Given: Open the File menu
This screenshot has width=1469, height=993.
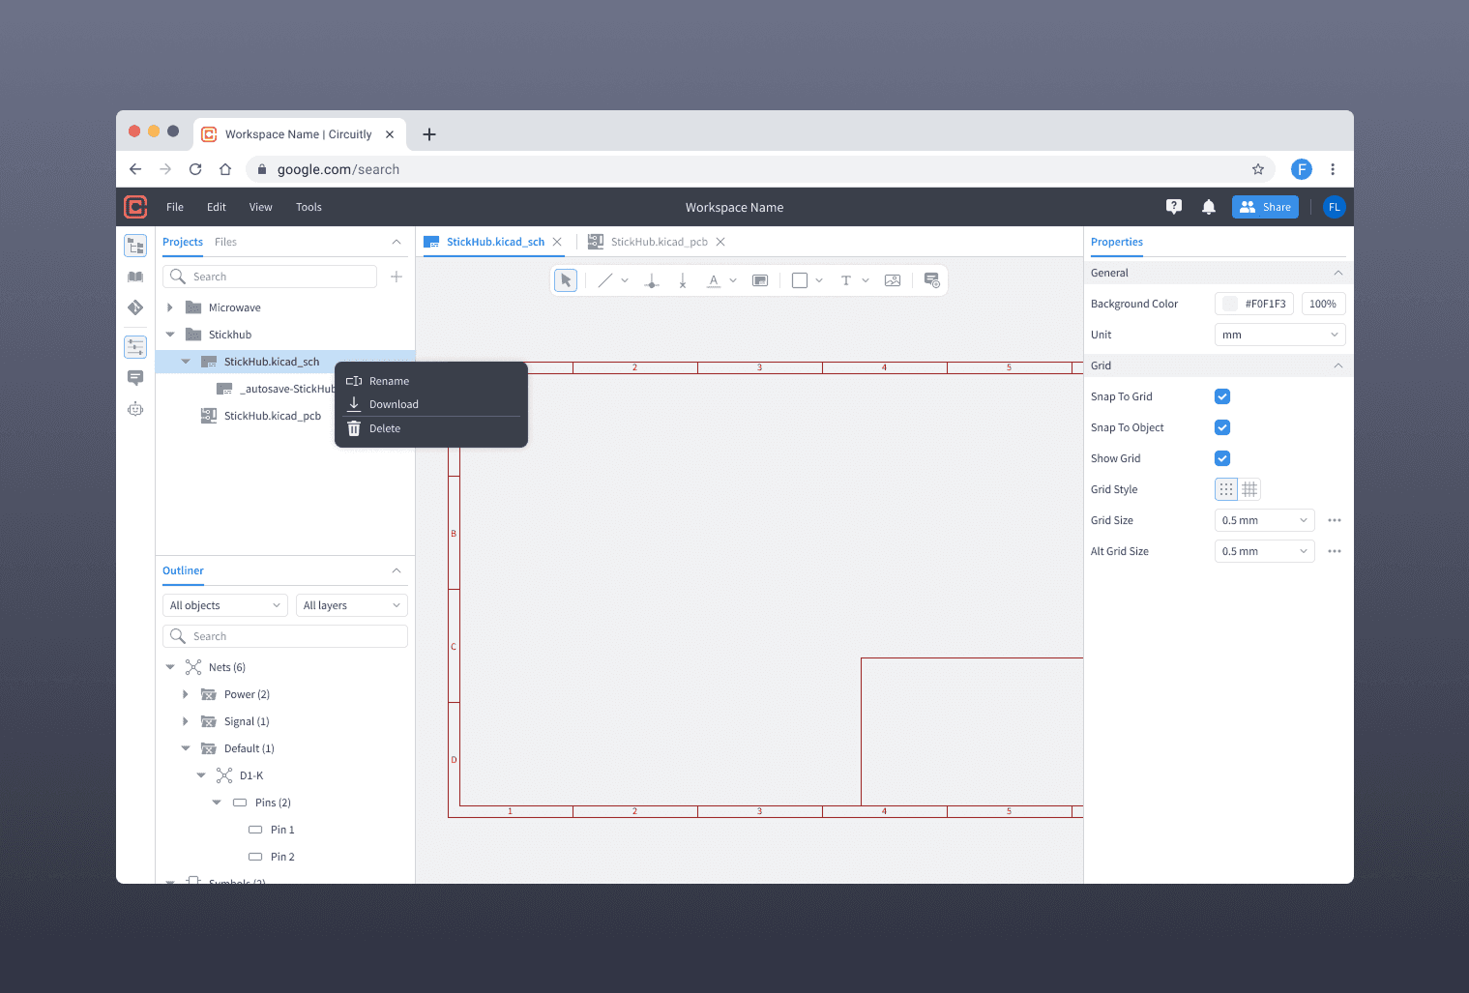Looking at the screenshot, I should pos(175,207).
